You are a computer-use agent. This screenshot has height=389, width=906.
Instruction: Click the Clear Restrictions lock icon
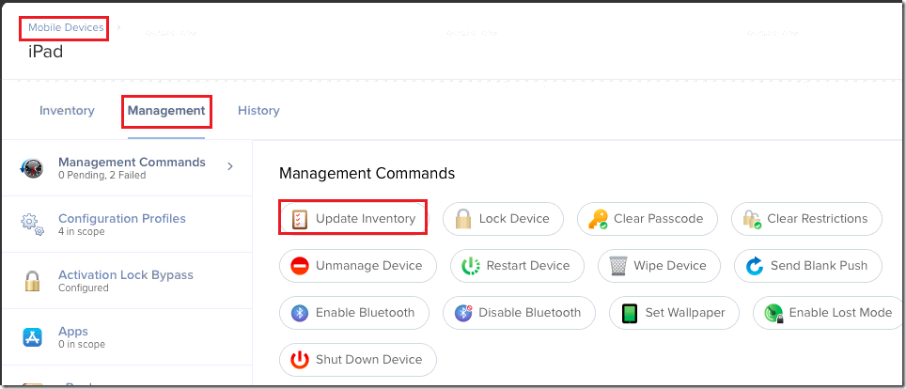click(x=752, y=219)
